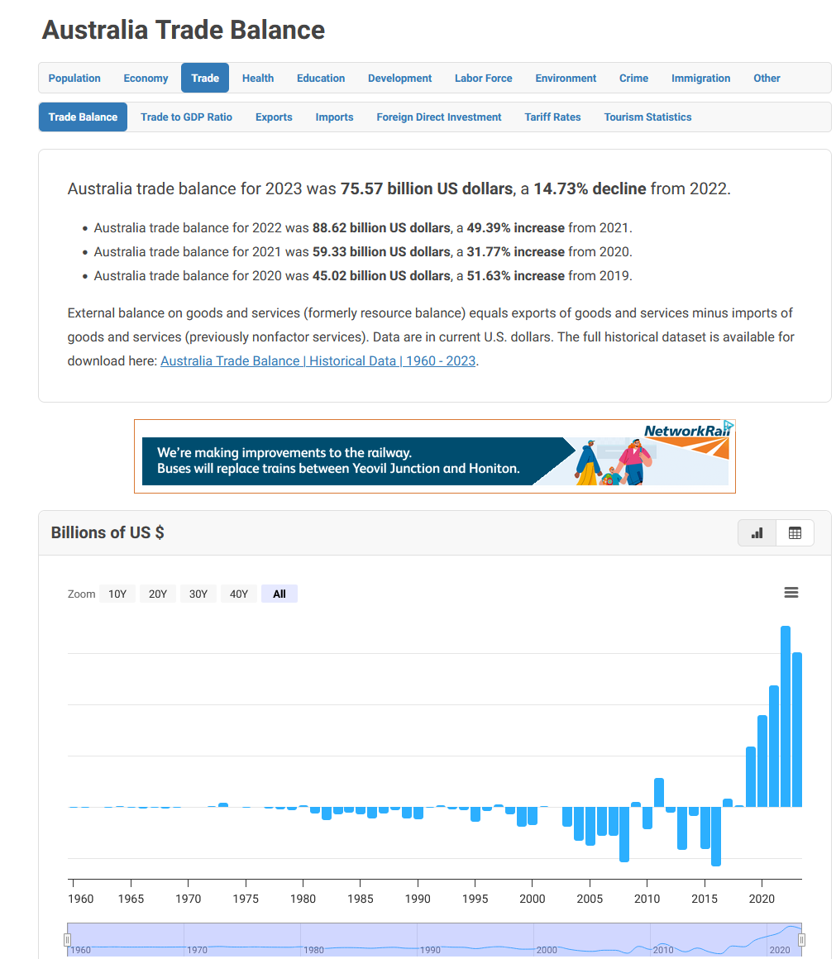This screenshot has width=836, height=959.
Task: Select the 10Y zoom range
Action: pyautogui.click(x=117, y=594)
